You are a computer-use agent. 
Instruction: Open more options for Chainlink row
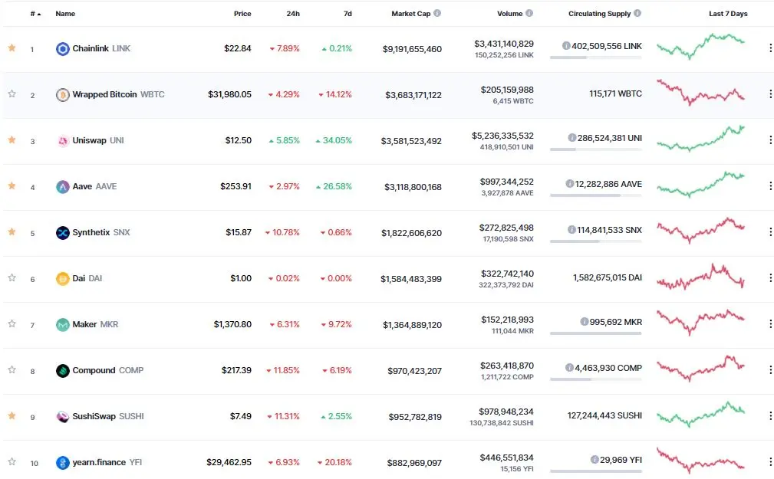click(x=770, y=48)
